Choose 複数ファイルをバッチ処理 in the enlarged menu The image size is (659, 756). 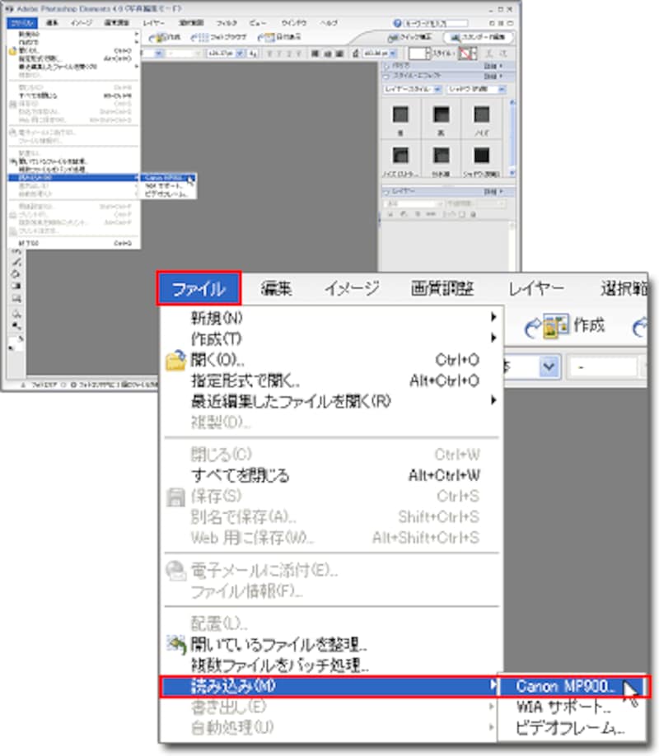click(332, 665)
